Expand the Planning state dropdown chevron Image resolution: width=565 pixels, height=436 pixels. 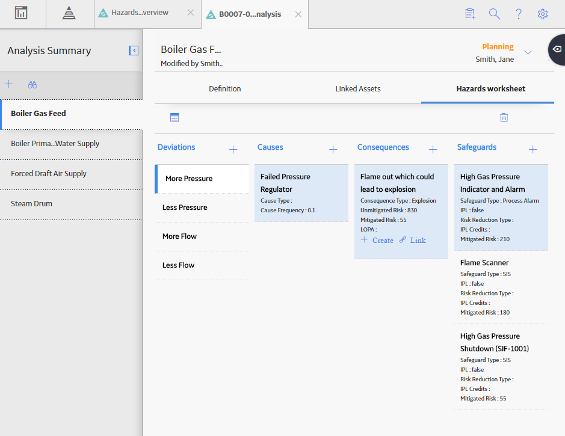tap(528, 52)
